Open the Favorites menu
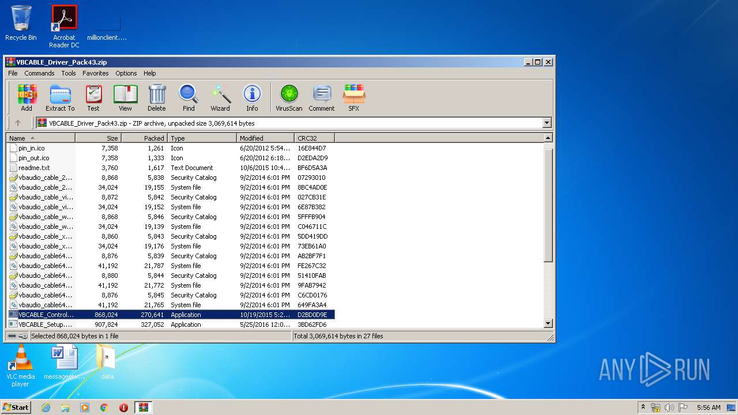 [95, 73]
